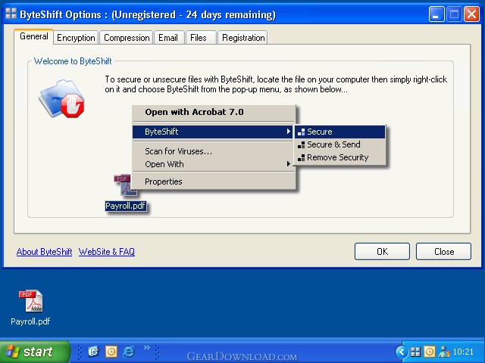Open the Compression tab
The height and width of the screenshot is (363, 485).
(x=127, y=38)
